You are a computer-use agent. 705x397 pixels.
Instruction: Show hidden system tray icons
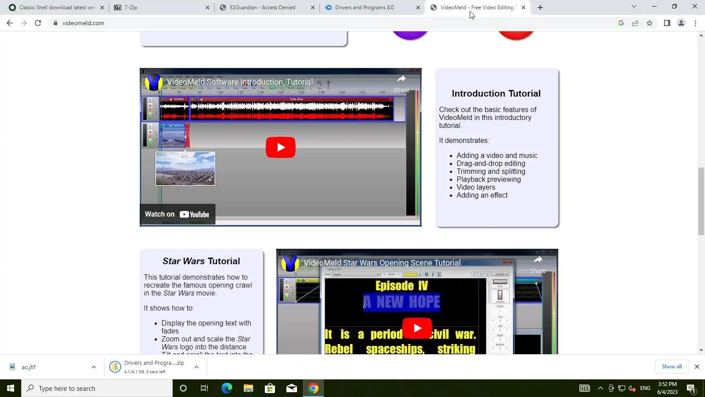(x=600, y=388)
